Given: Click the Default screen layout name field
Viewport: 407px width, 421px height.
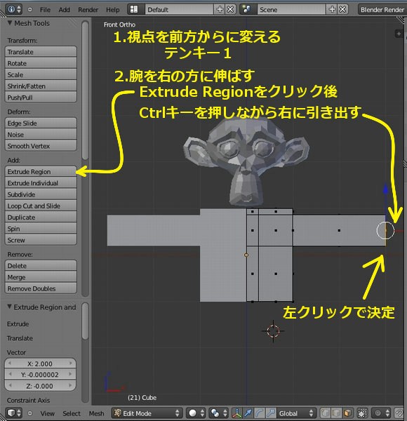Looking at the screenshot, I should tap(179, 9).
